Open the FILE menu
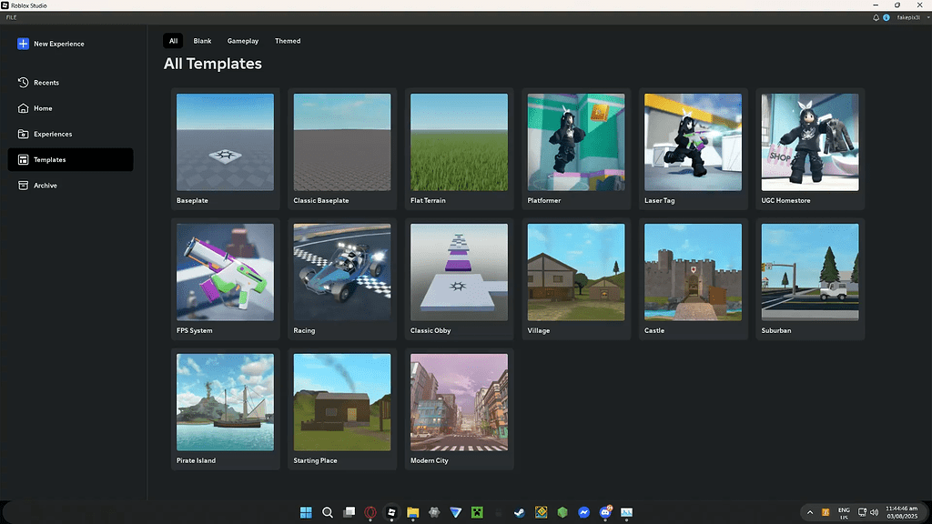Screen dimensions: 932x524 (11, 18)
